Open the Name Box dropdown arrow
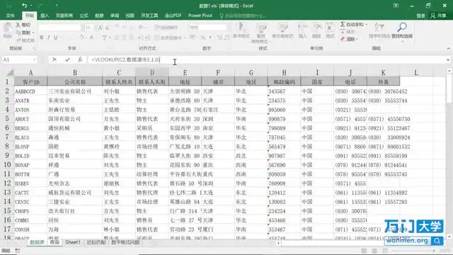Viewport: 453px width, 255px height. click(35, 59)
